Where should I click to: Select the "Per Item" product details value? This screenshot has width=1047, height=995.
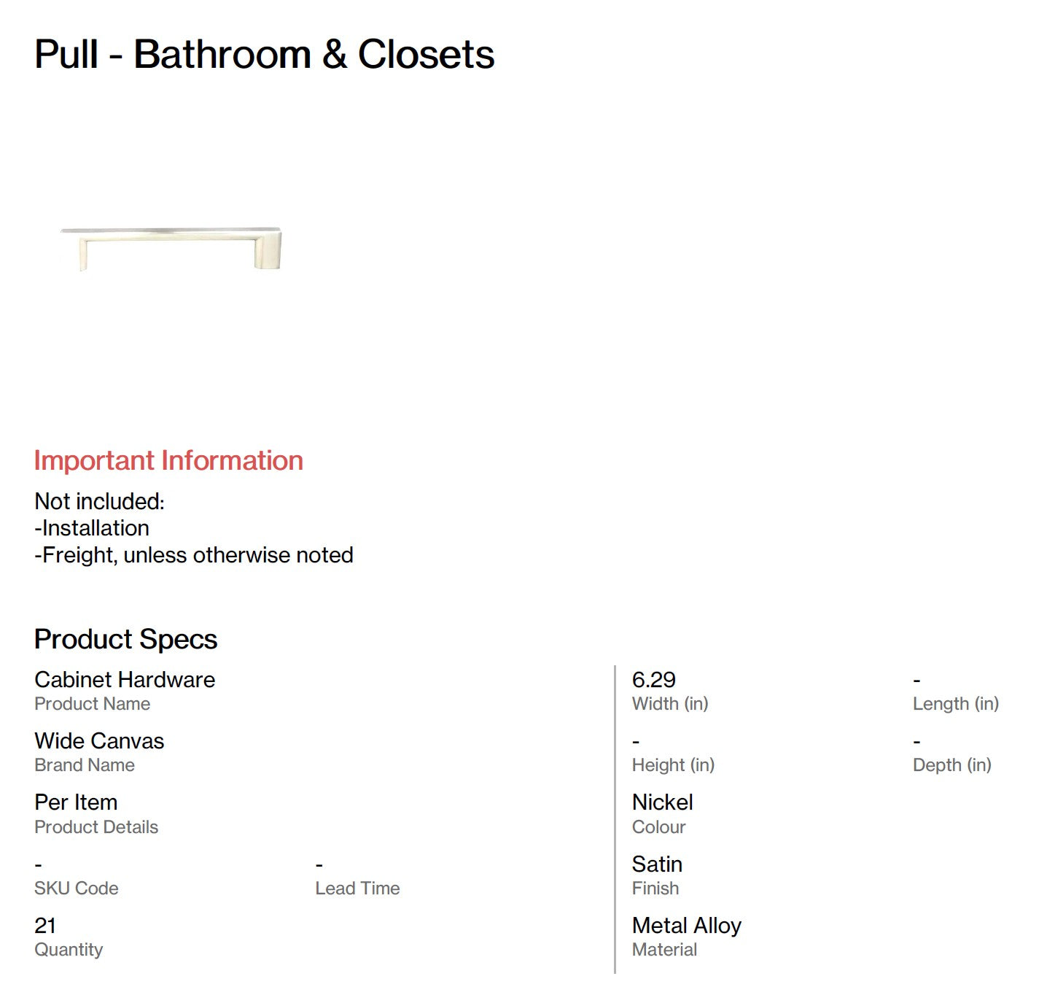(x=76, y=802)
